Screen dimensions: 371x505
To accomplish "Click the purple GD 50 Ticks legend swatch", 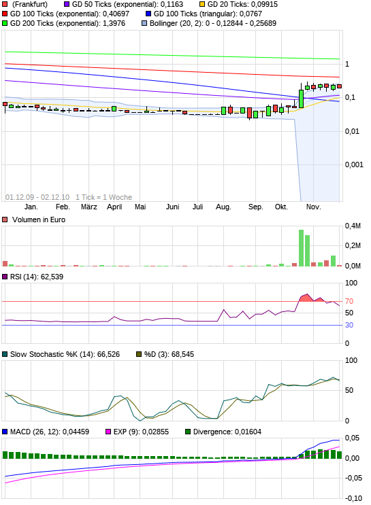I will pos(67,5).
